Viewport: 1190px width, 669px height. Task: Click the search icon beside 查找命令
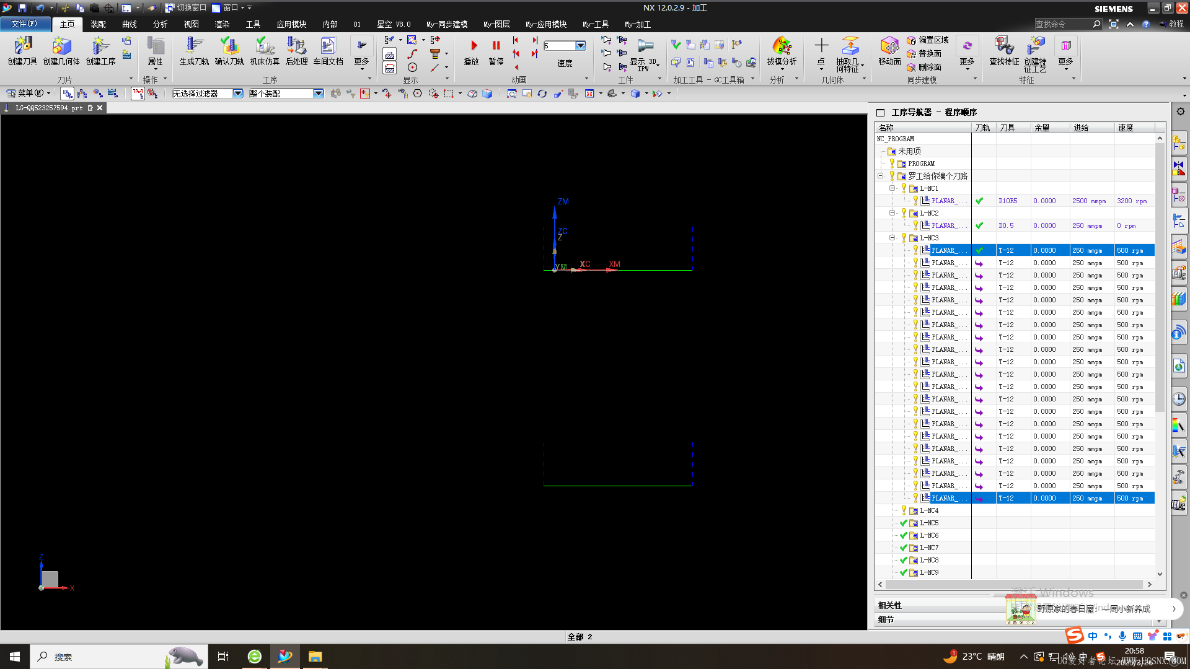(1096, 24)
